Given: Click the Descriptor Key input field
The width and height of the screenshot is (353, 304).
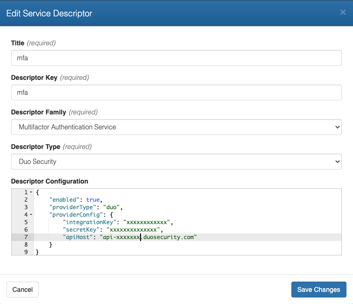Looking at the screenshot, I should coord(176,92).
